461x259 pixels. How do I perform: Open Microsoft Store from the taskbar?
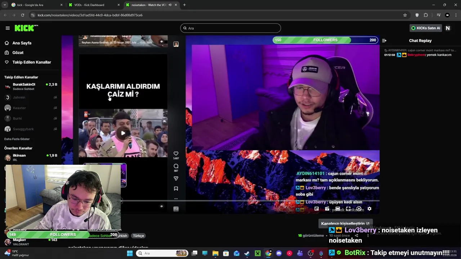[226, 253]
